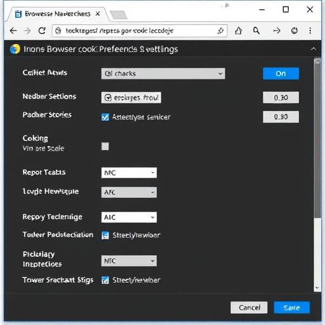The image size is (325, 325).
Task: Click the 'Repor Tealts' label
Action: click(44, 173)
